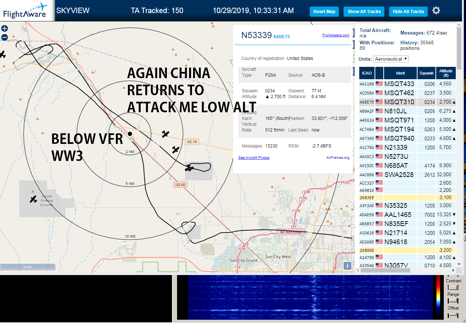Click the US flag in ACC327 row
The height and width of the screenshot is (323, 466).
coord(379,183)
